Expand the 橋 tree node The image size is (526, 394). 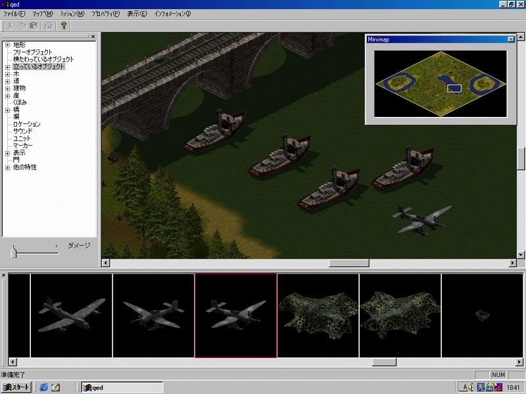[7, 110]
